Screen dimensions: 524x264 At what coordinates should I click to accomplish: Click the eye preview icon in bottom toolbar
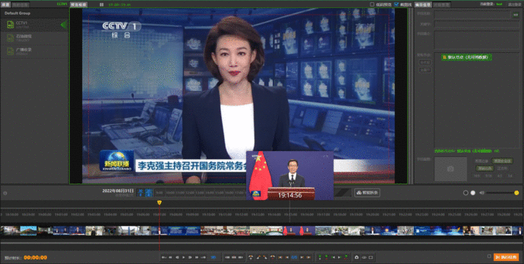(x=364, y=257)
